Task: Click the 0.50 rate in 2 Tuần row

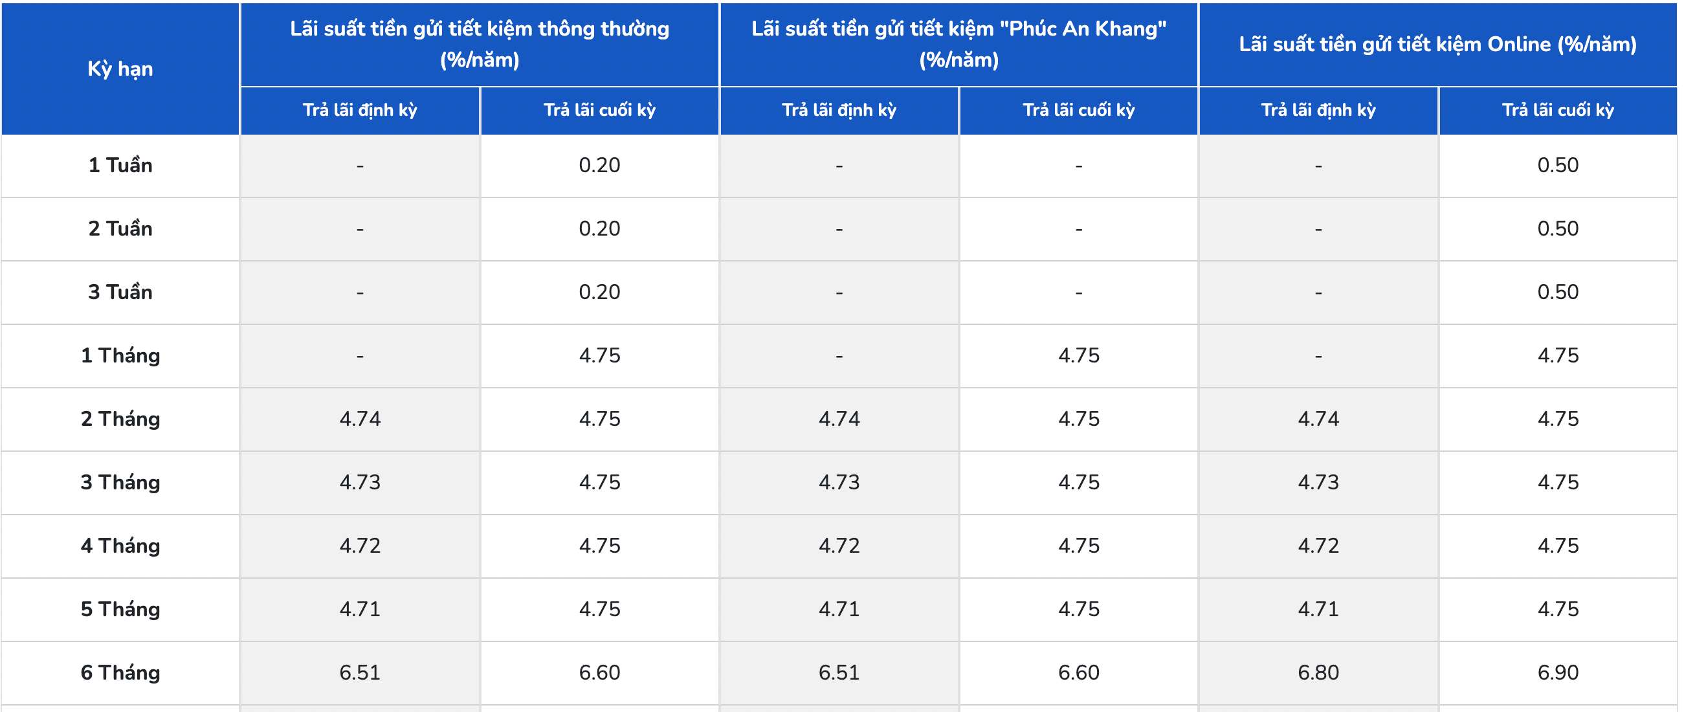Action: [x=1558, y=228]
